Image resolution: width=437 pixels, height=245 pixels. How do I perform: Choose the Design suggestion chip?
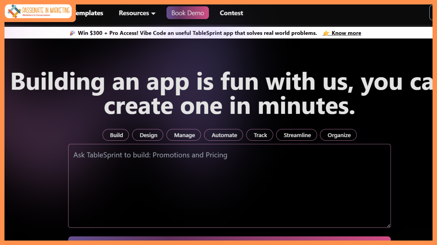click(x=148, y=135)
